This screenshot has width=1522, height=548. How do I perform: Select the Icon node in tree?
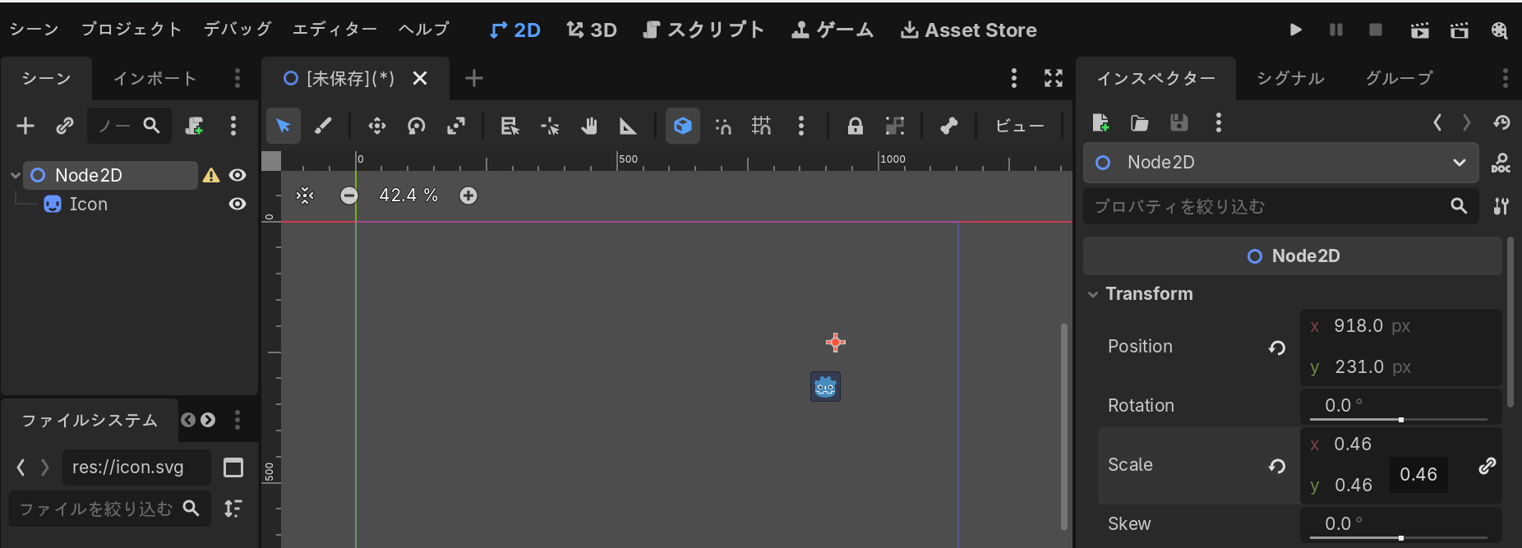click(x=88, y=204)
